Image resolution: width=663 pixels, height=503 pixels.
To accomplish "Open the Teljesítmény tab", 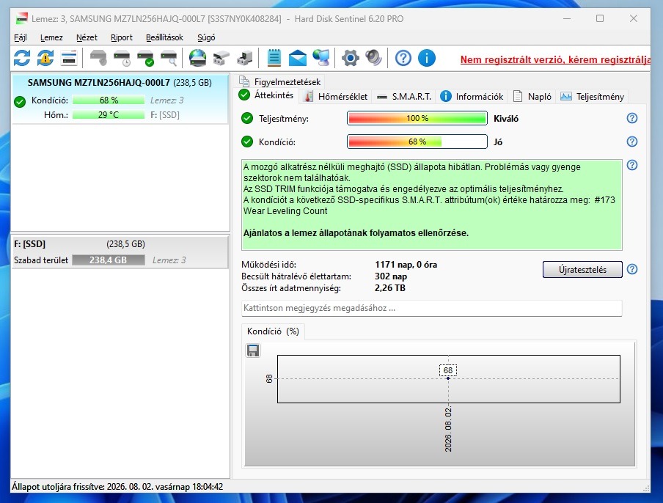I will 593,97.
